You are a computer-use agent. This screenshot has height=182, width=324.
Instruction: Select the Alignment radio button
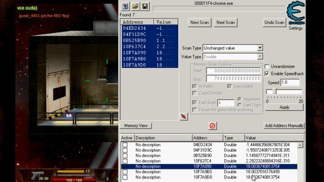tap(239, 99)
